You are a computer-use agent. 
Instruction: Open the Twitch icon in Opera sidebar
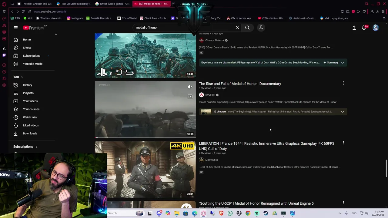point(4,55)
